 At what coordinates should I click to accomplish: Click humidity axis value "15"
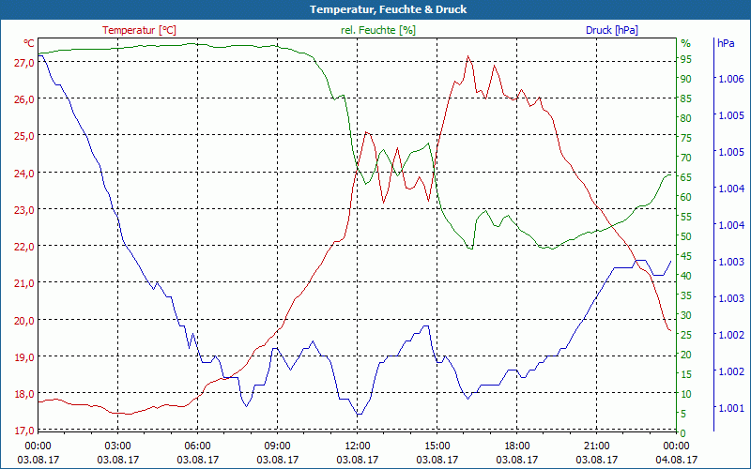[686, 374]
